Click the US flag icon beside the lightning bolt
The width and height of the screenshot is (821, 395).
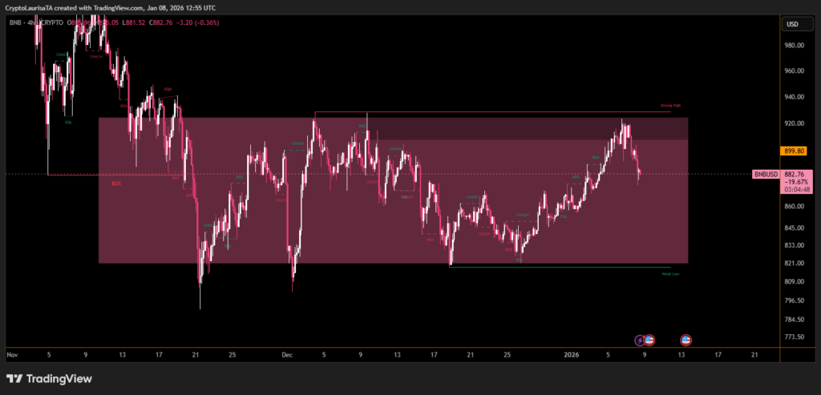(x=649, y=340)
